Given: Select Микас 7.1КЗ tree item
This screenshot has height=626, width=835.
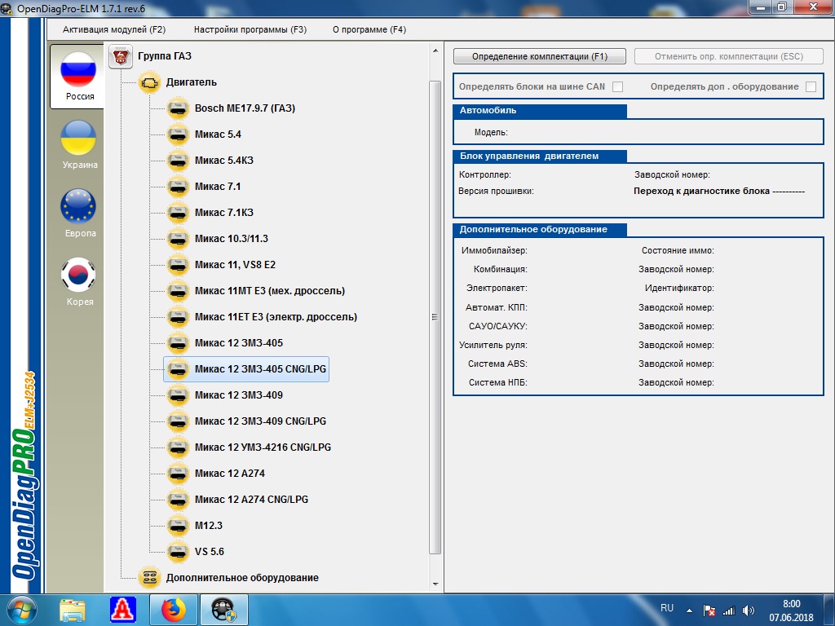Looking at the screenshot, I should (224, 213).
